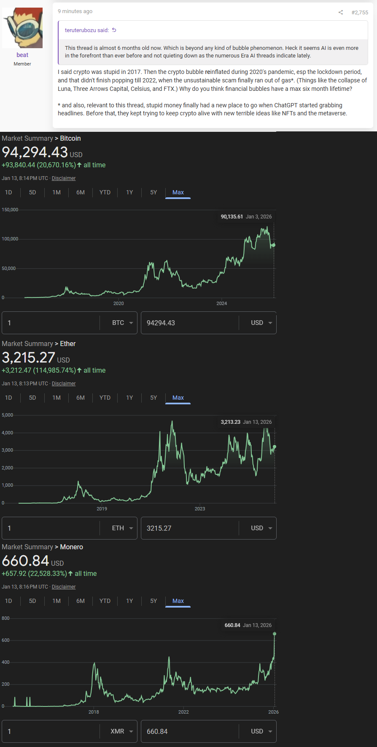Select the 1D range on Bitcoin chart
Screen dimensions: 377x747
click(x=8, y=192)
